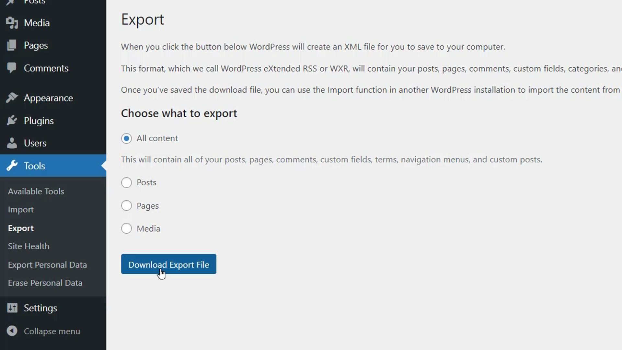Click the Users icon in sidebar
The image size is (622, 350).
pyautogui.click(x=12, y=142)
